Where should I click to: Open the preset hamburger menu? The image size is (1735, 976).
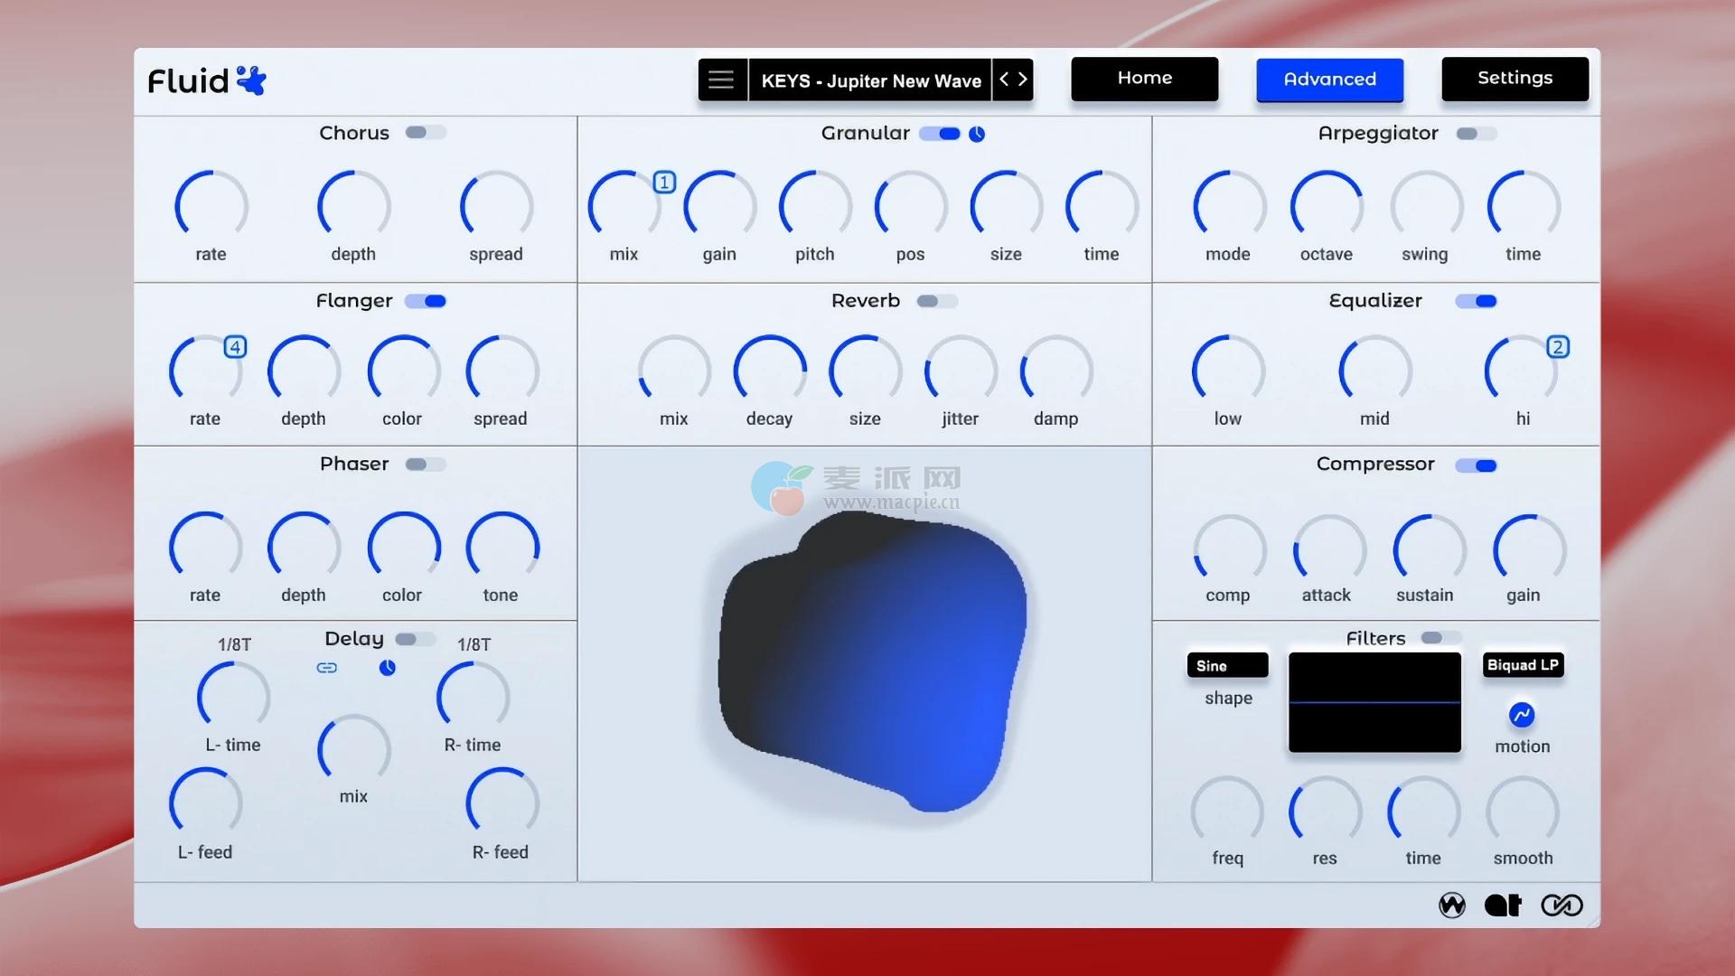click(x=721, y=80)
